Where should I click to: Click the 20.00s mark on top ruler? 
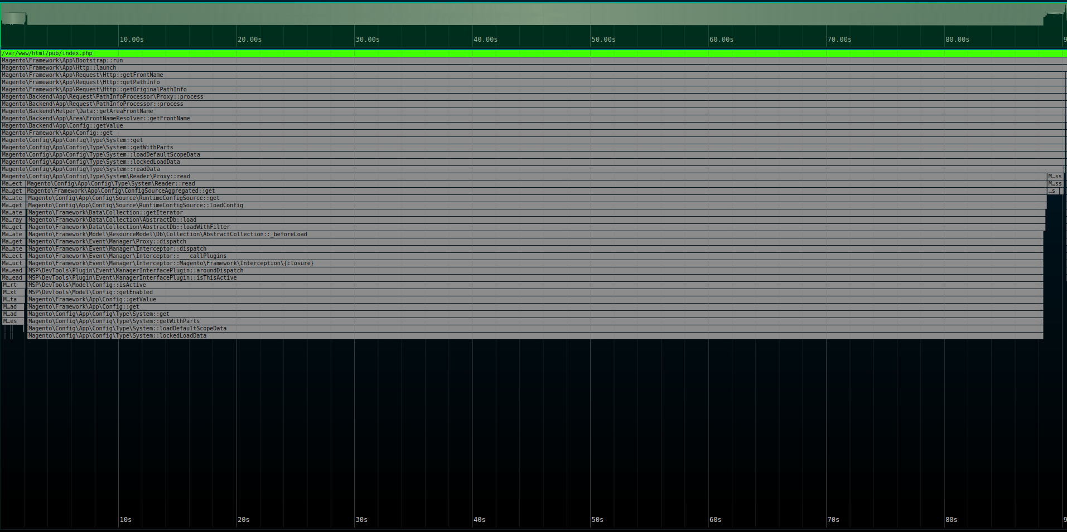pos(249,40)
